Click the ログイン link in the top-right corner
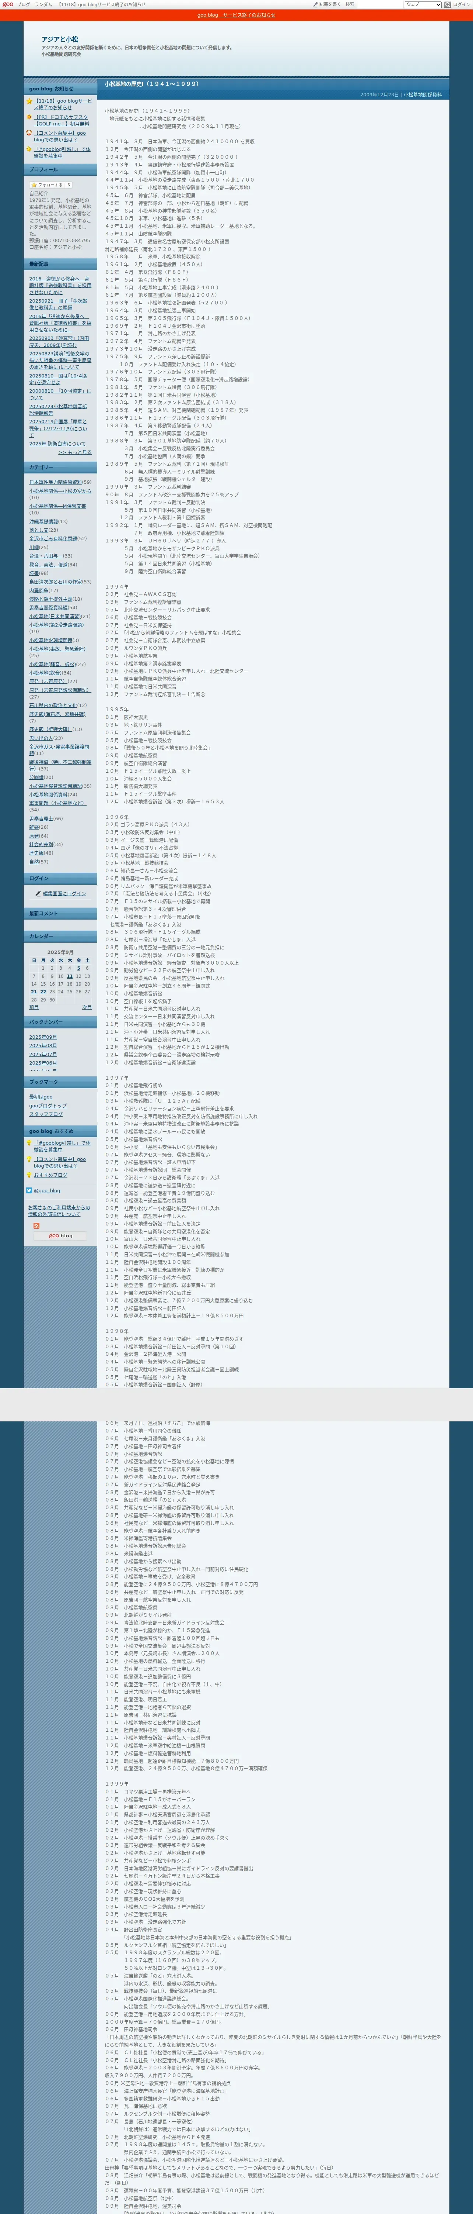This screenshot has width=473, height=2214. click(x=463, y=4)
